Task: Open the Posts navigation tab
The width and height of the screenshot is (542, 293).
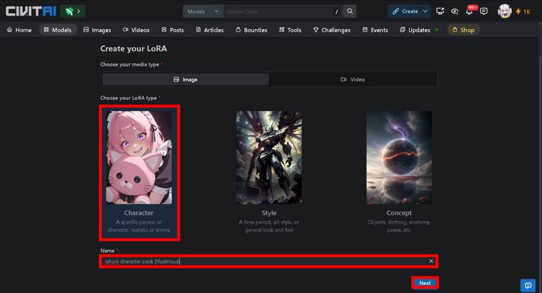Action: [173, 30]
